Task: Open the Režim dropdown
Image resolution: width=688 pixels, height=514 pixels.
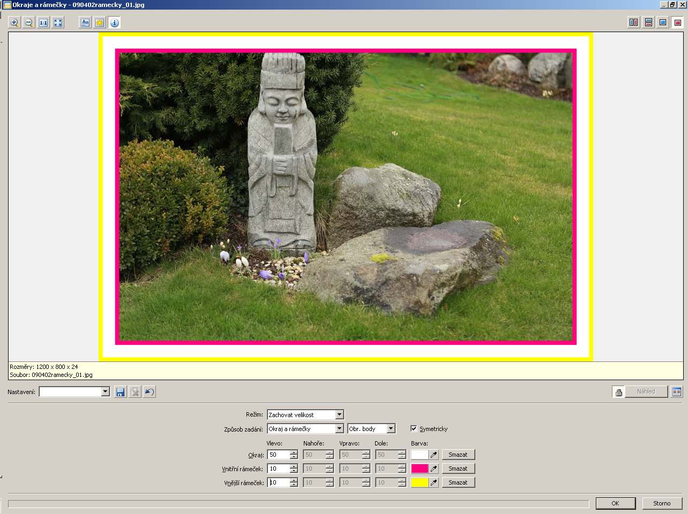Action: tap(339, 414)
